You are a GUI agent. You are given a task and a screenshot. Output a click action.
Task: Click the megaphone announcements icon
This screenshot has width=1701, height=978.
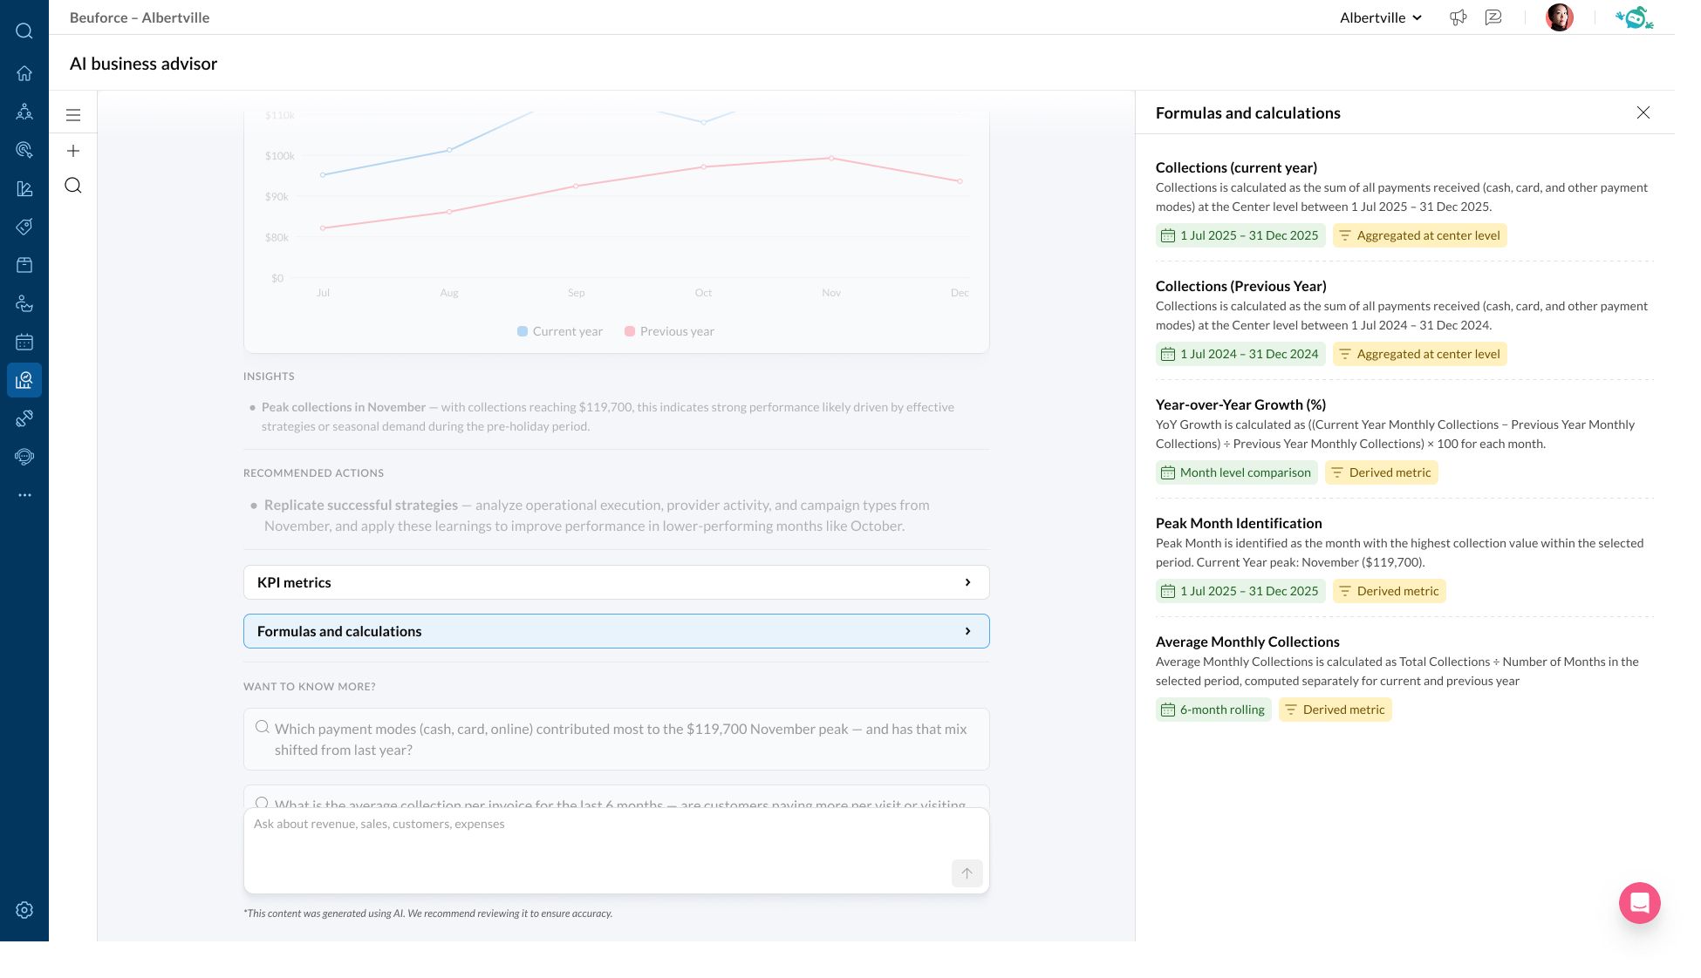pyautogui.click(x=1458, y=17)
